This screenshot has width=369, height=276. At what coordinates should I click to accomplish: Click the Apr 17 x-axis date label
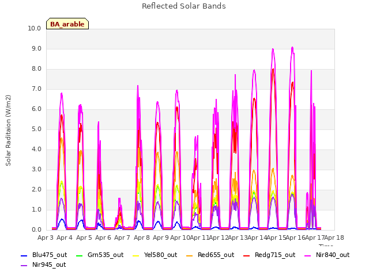[315, 238]
